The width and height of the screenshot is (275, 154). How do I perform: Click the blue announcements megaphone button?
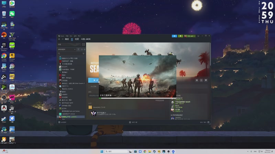point(174,36)
